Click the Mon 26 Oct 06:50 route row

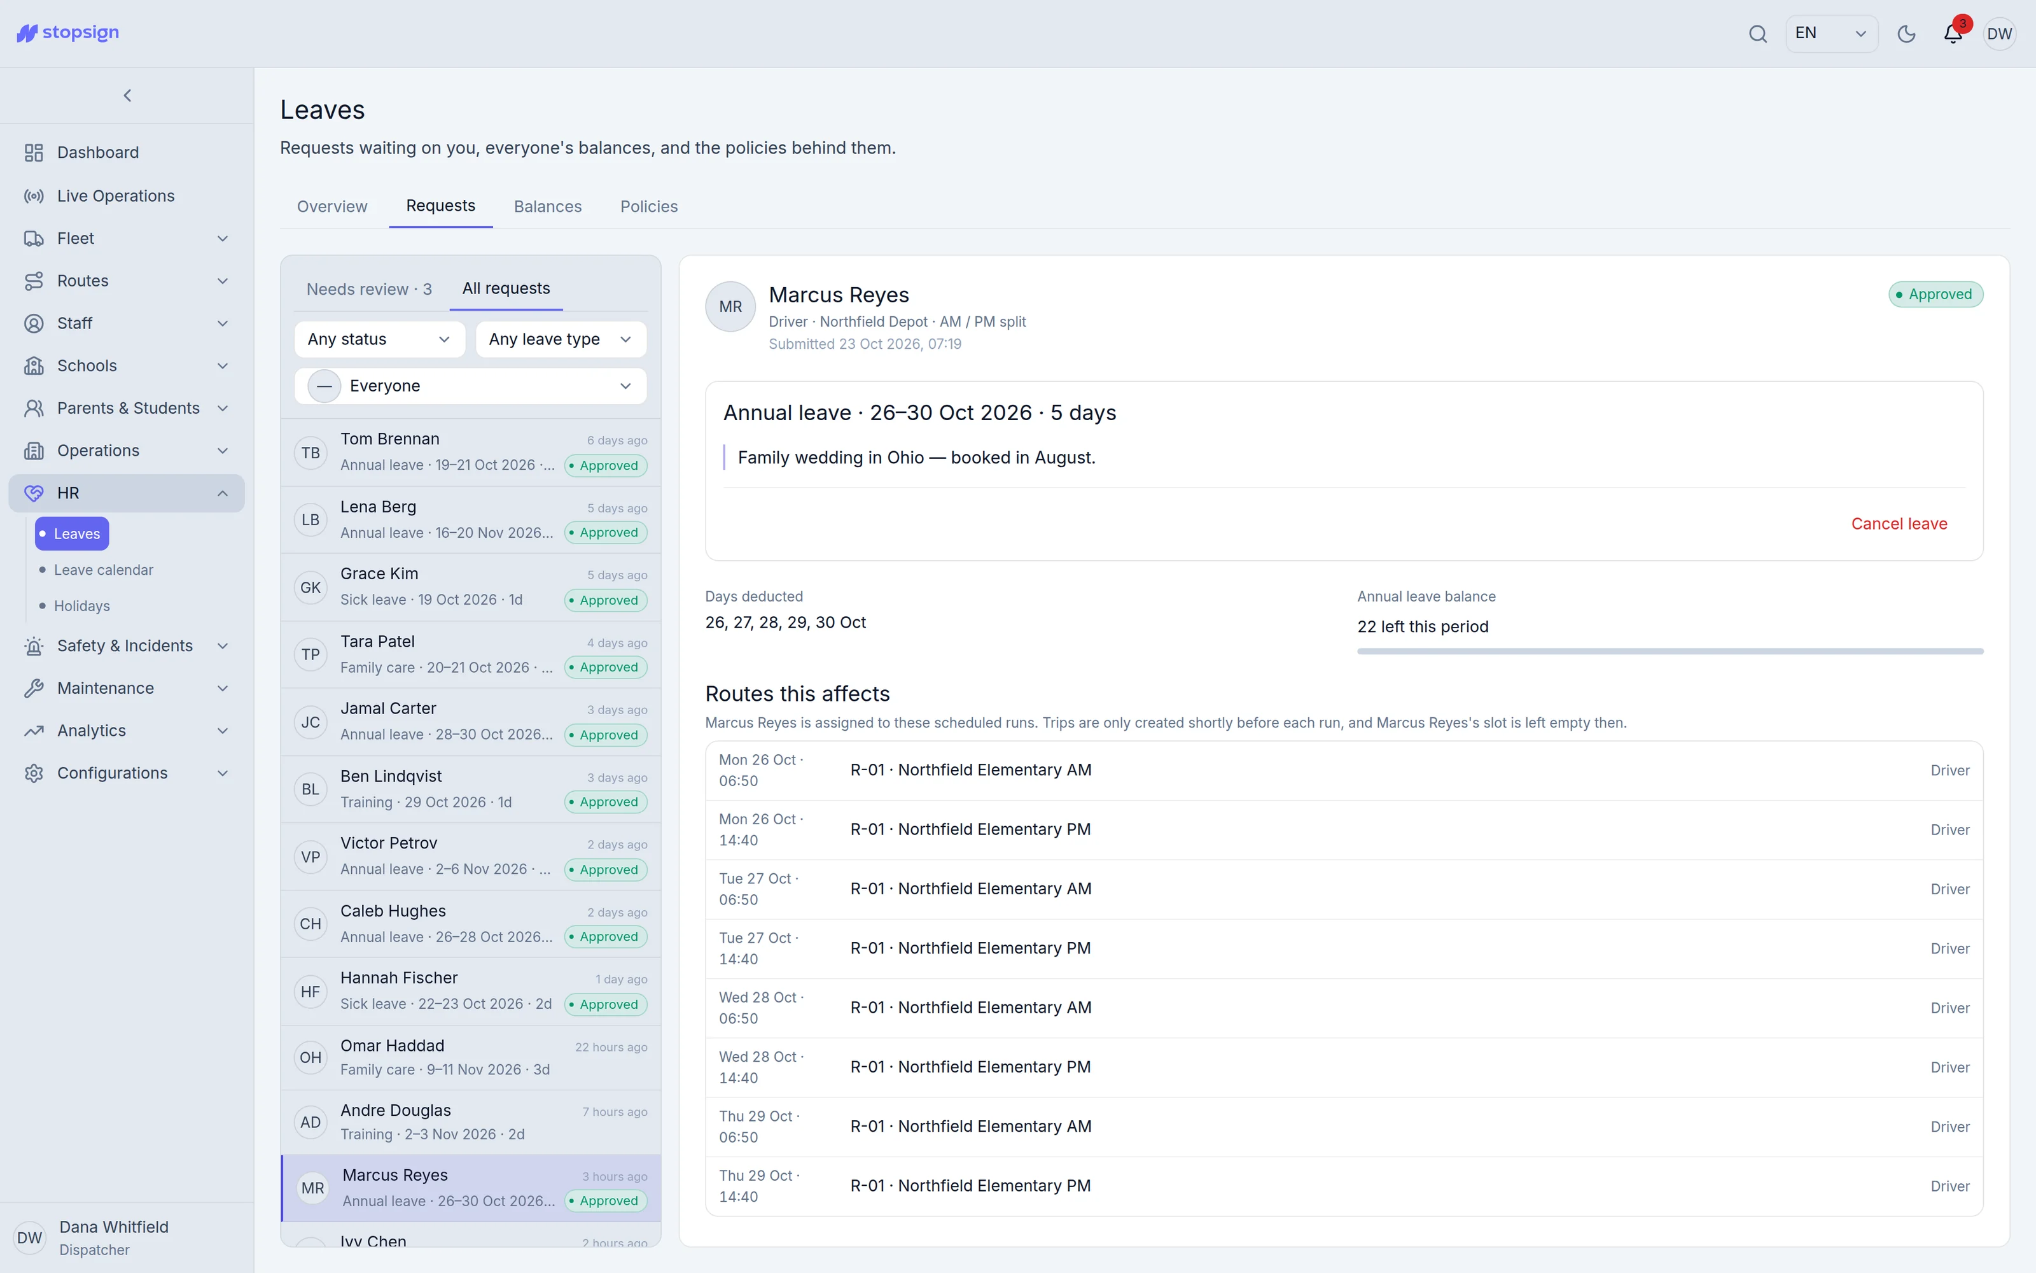pos(1344,770)
